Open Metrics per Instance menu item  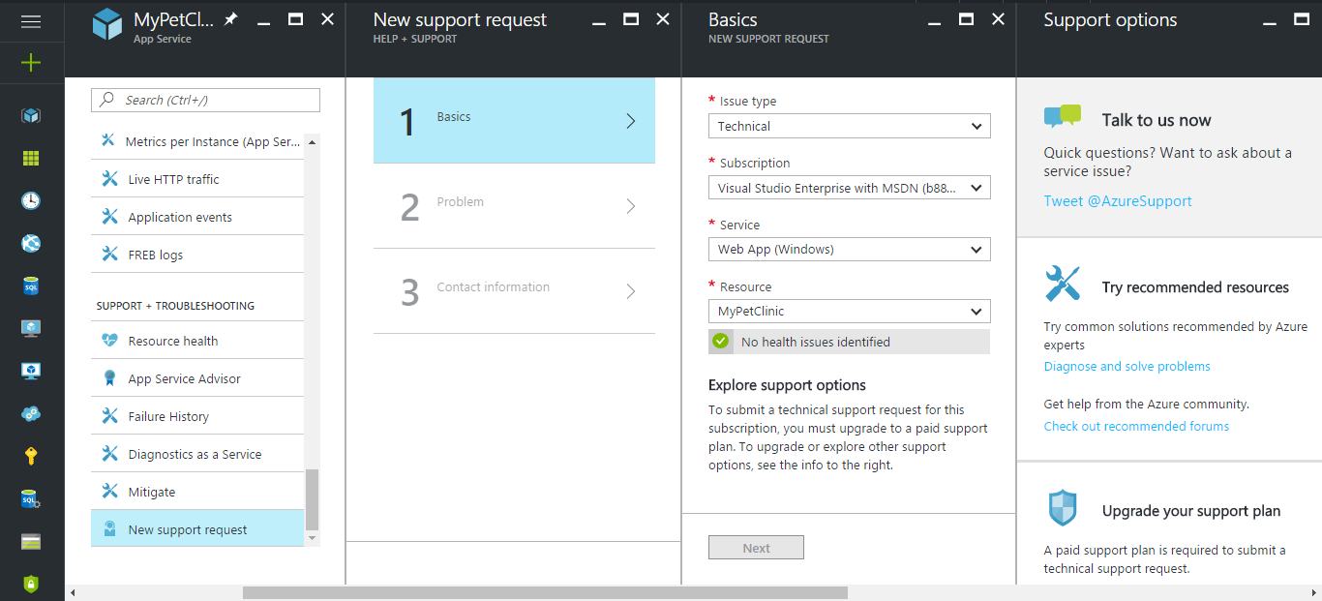click(197, 141)
